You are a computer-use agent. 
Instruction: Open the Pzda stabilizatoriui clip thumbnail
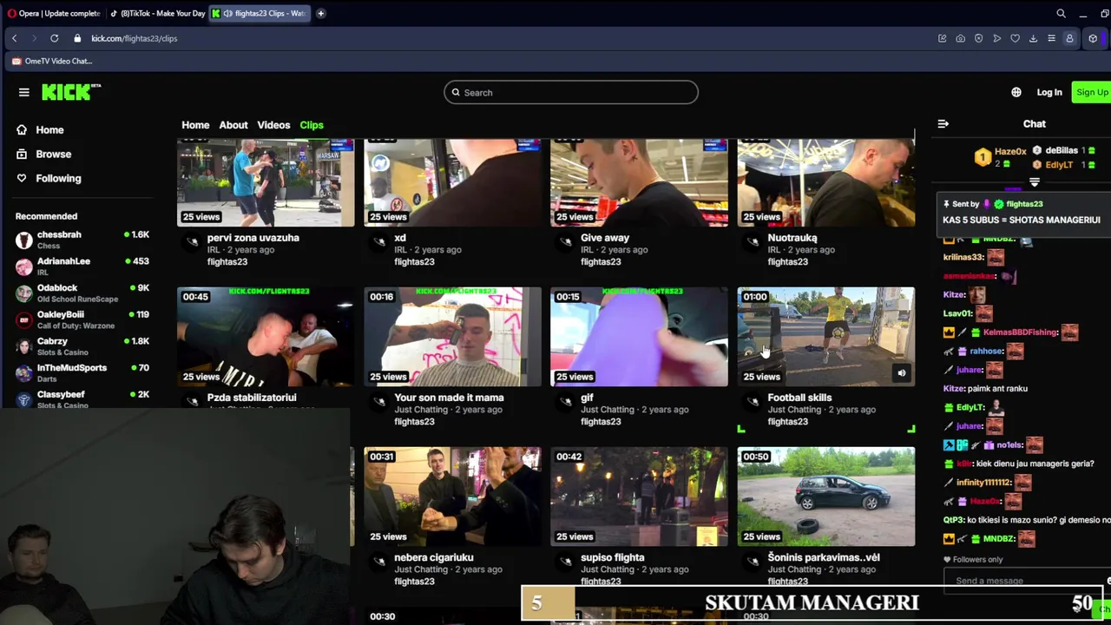point(266,337)
